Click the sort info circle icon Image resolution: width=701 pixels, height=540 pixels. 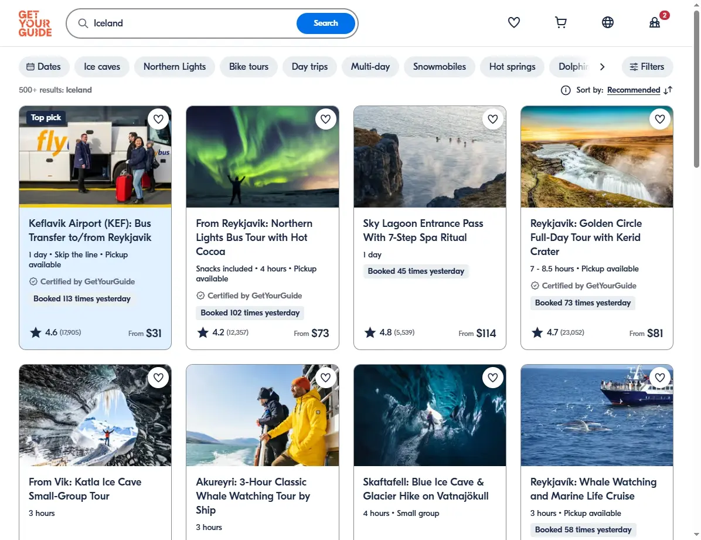tap(566, 90)
